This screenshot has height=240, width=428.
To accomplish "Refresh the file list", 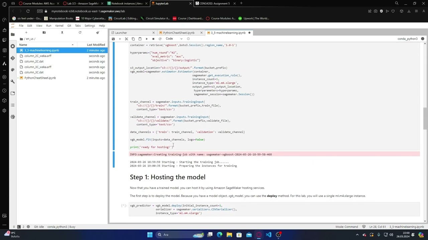I will pyautogui.click(x=80, y=32).
